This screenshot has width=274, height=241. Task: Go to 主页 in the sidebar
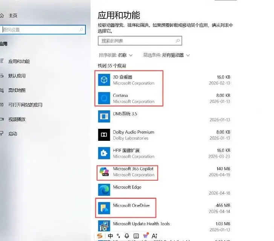13,15
